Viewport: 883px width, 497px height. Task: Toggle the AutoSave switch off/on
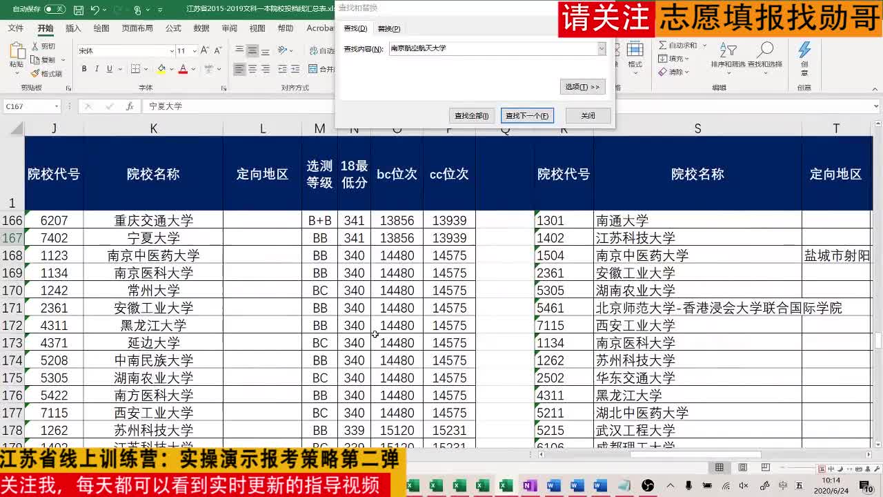tap(54, 10)
